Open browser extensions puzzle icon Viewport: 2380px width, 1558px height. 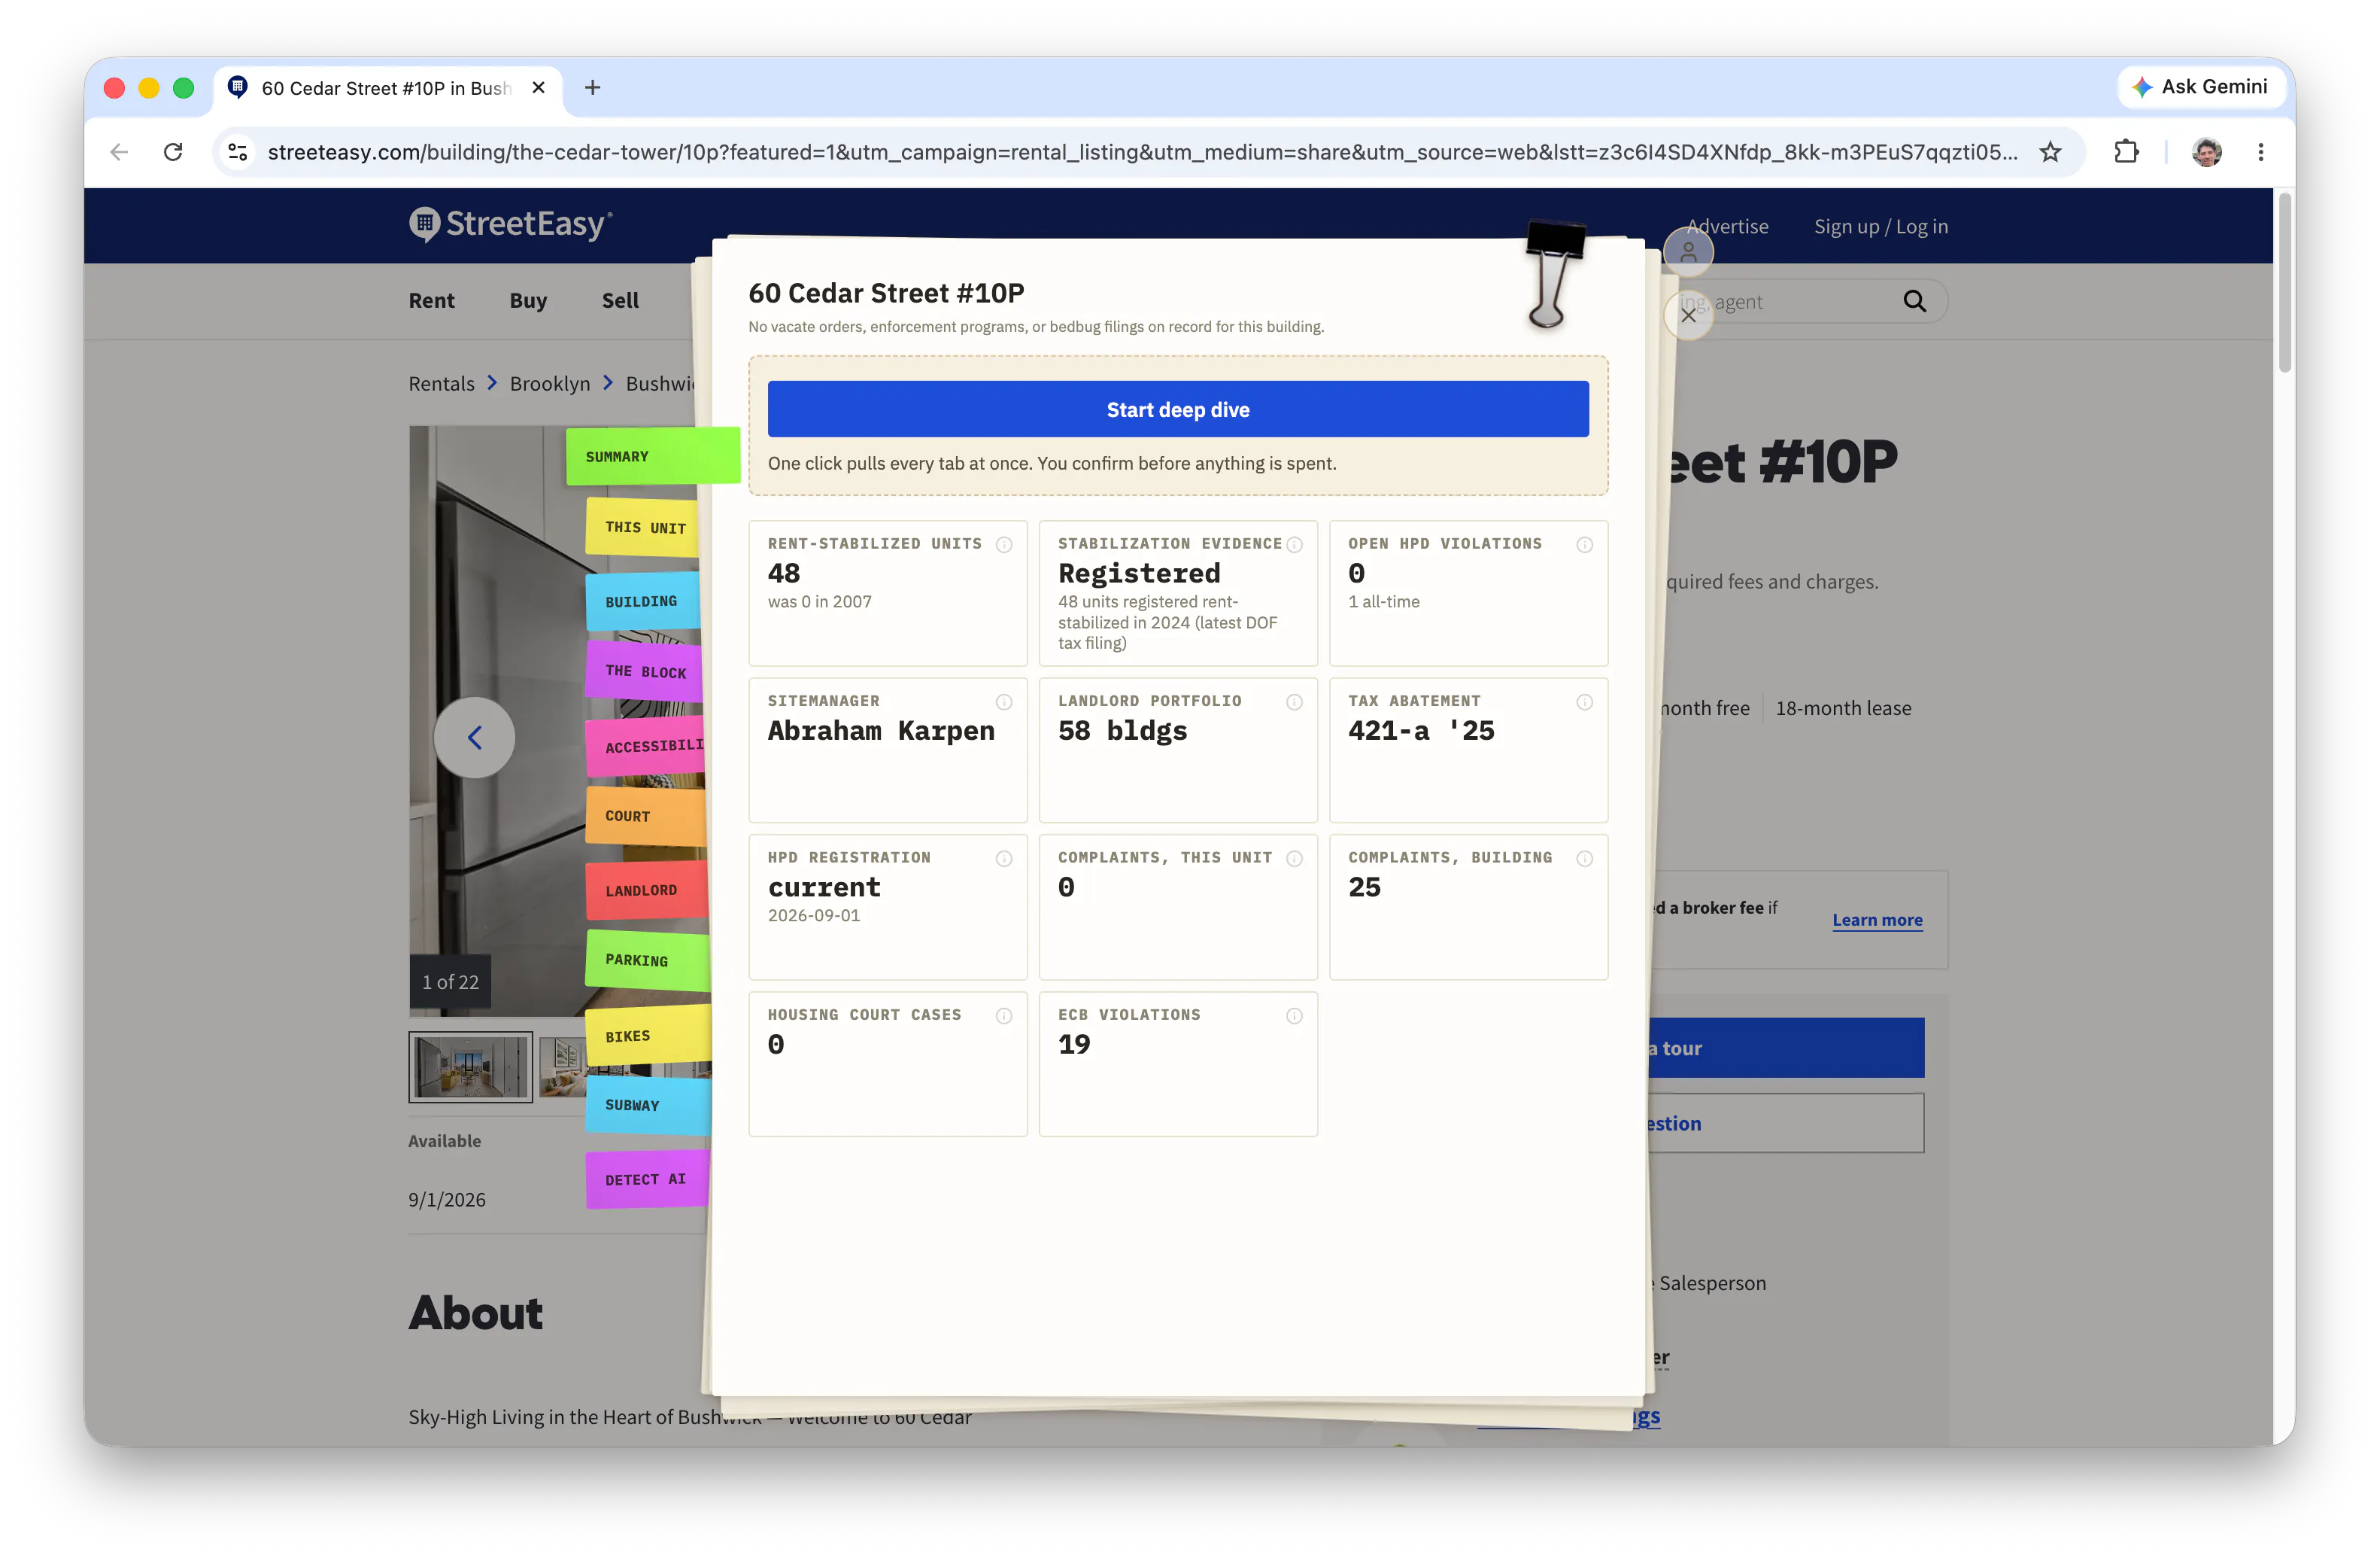point(2126,152)
